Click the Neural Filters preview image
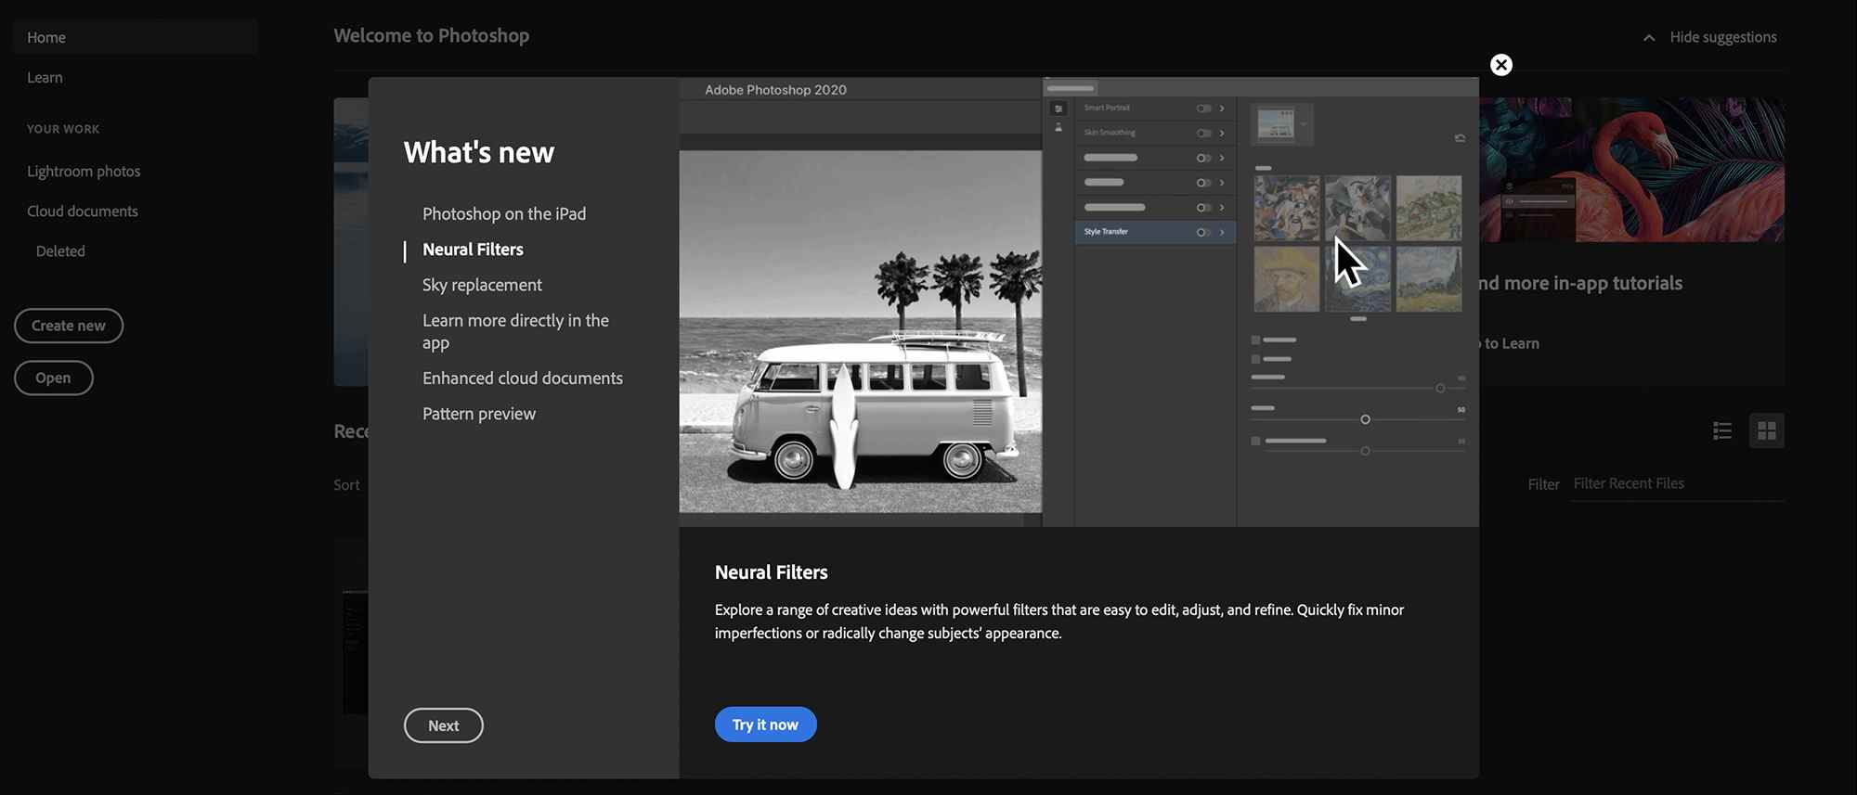 (1079, 302)
